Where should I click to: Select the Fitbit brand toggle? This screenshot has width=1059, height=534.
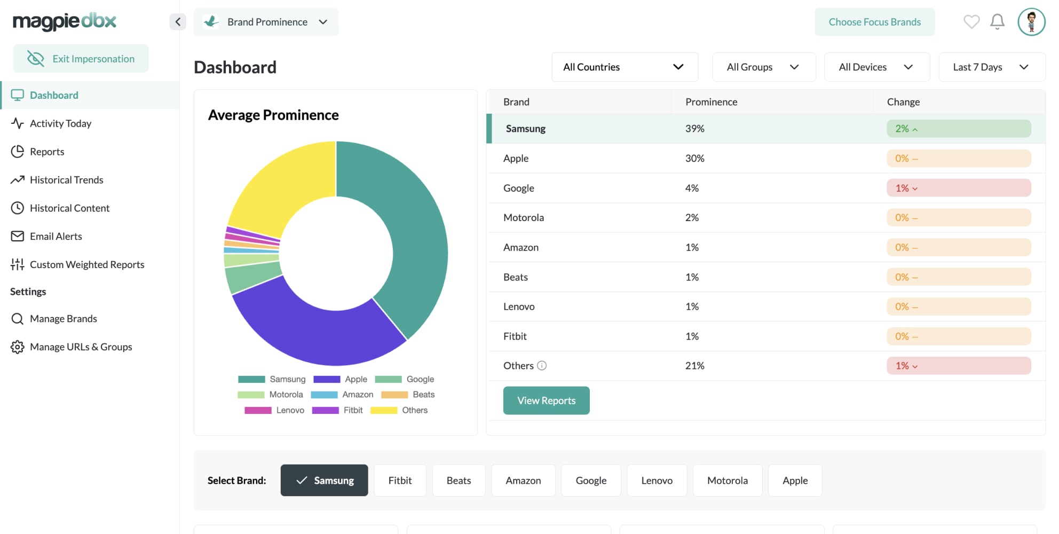tap(400, 481)
